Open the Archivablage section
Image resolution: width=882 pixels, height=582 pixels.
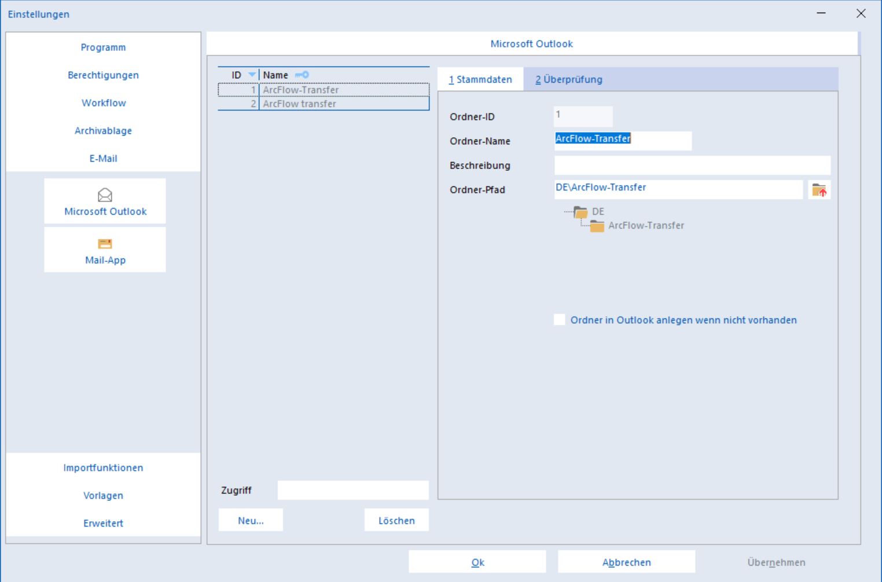point(103,131)
